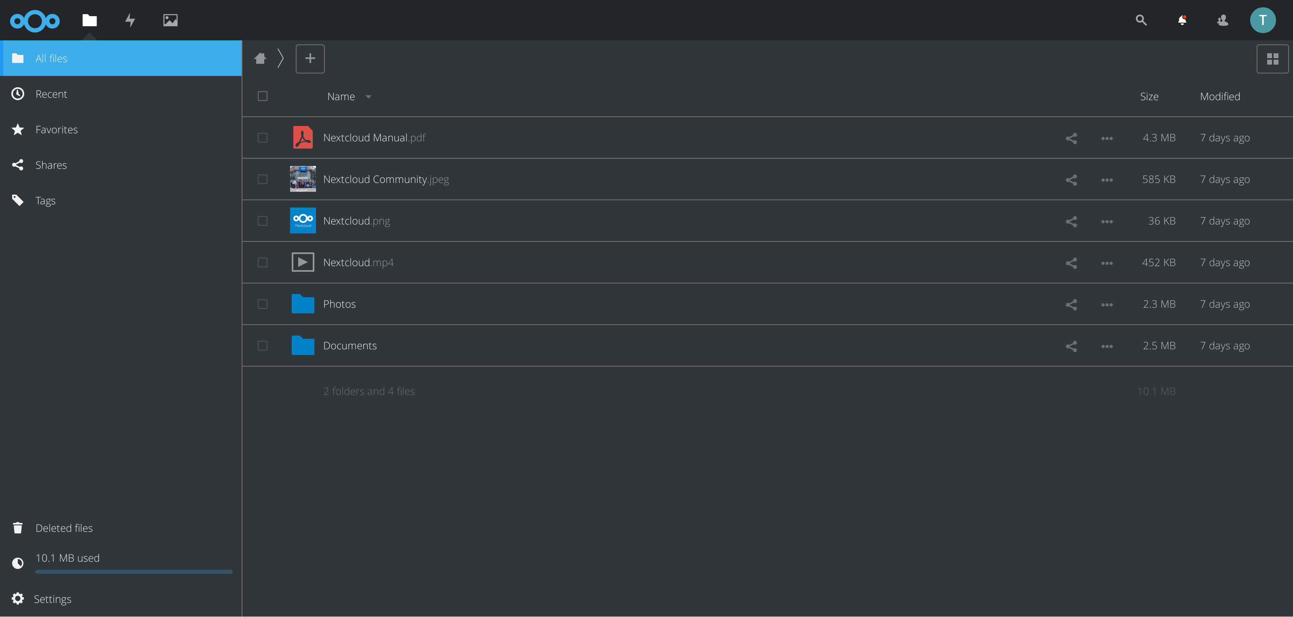Click the new file plus button

pos(310,59)
